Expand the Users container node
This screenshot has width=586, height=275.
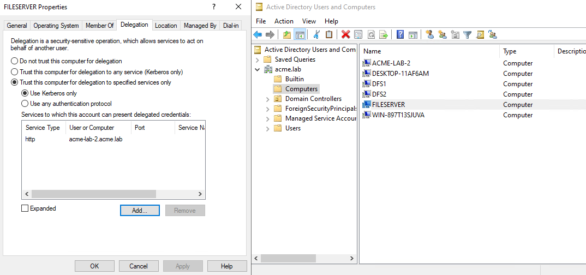[267, 128]
